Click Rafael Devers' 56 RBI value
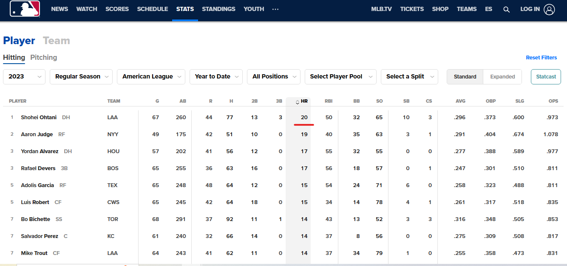The width and height of the screenshot is (567, 266). point(329,168)
